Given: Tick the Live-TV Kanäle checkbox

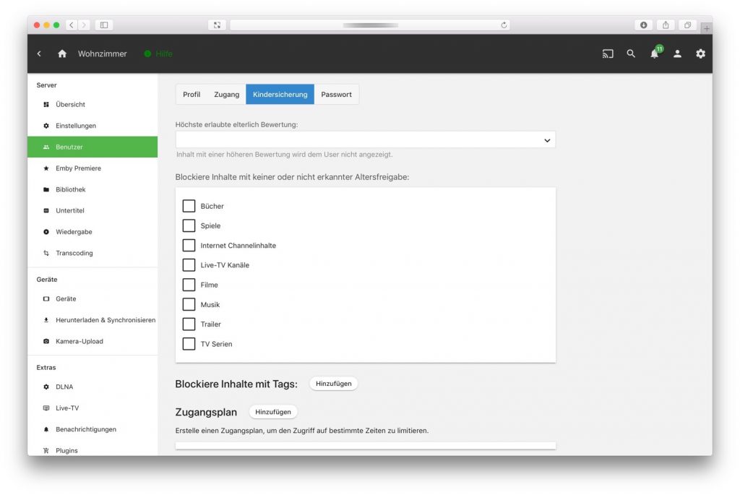Looking at the screenshot, I should 189,264.
